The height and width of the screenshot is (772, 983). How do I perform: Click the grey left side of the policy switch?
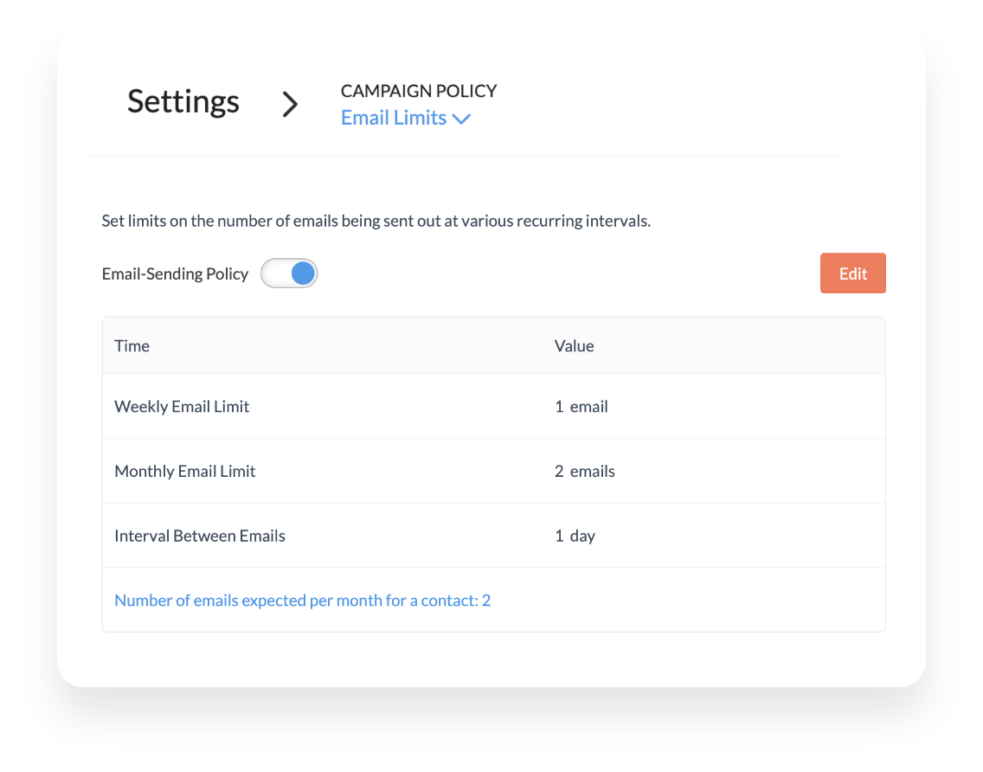click(274, 273)
